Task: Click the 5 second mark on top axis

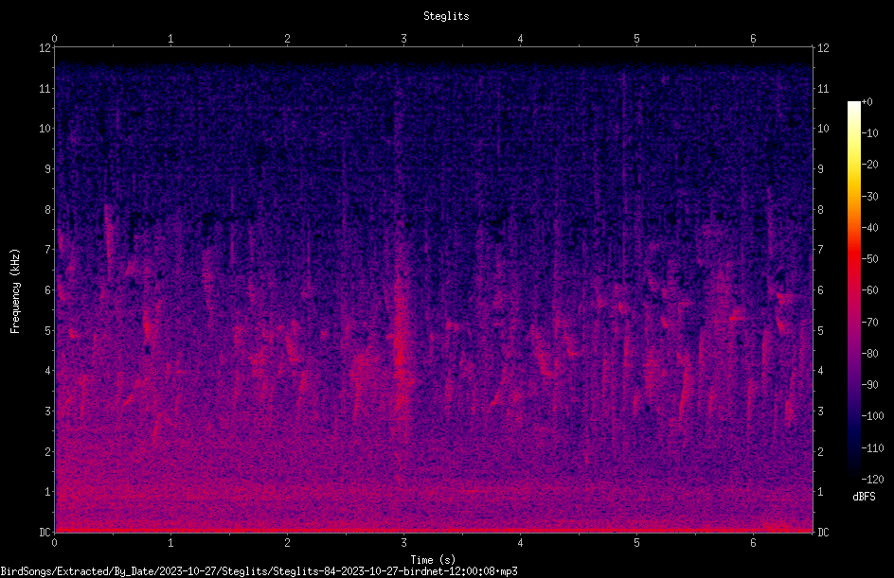Action: (636, 39)
